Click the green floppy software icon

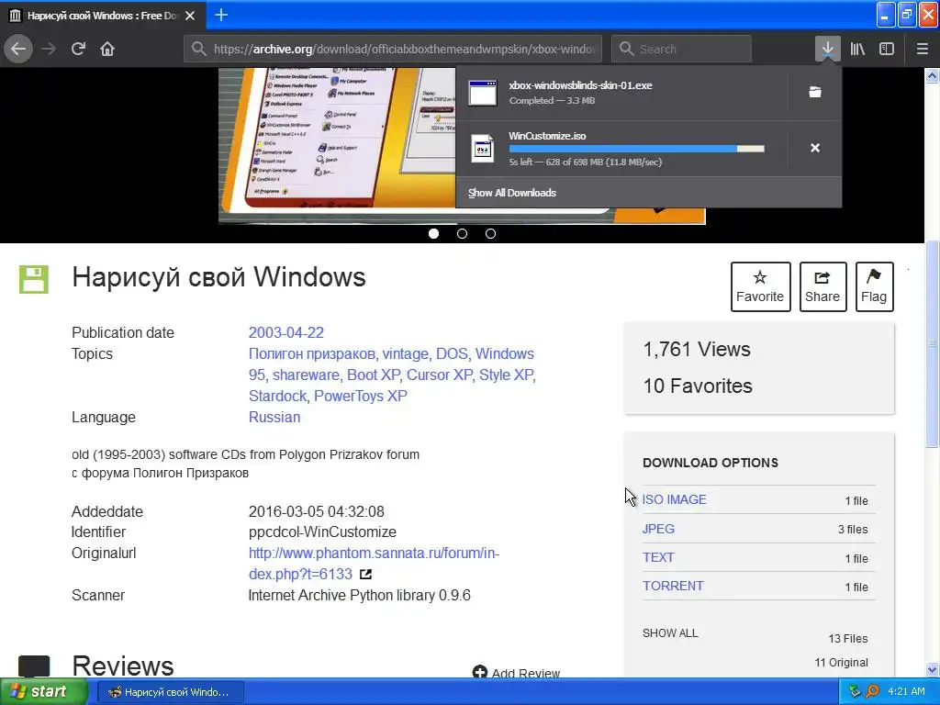pos(34,279)
